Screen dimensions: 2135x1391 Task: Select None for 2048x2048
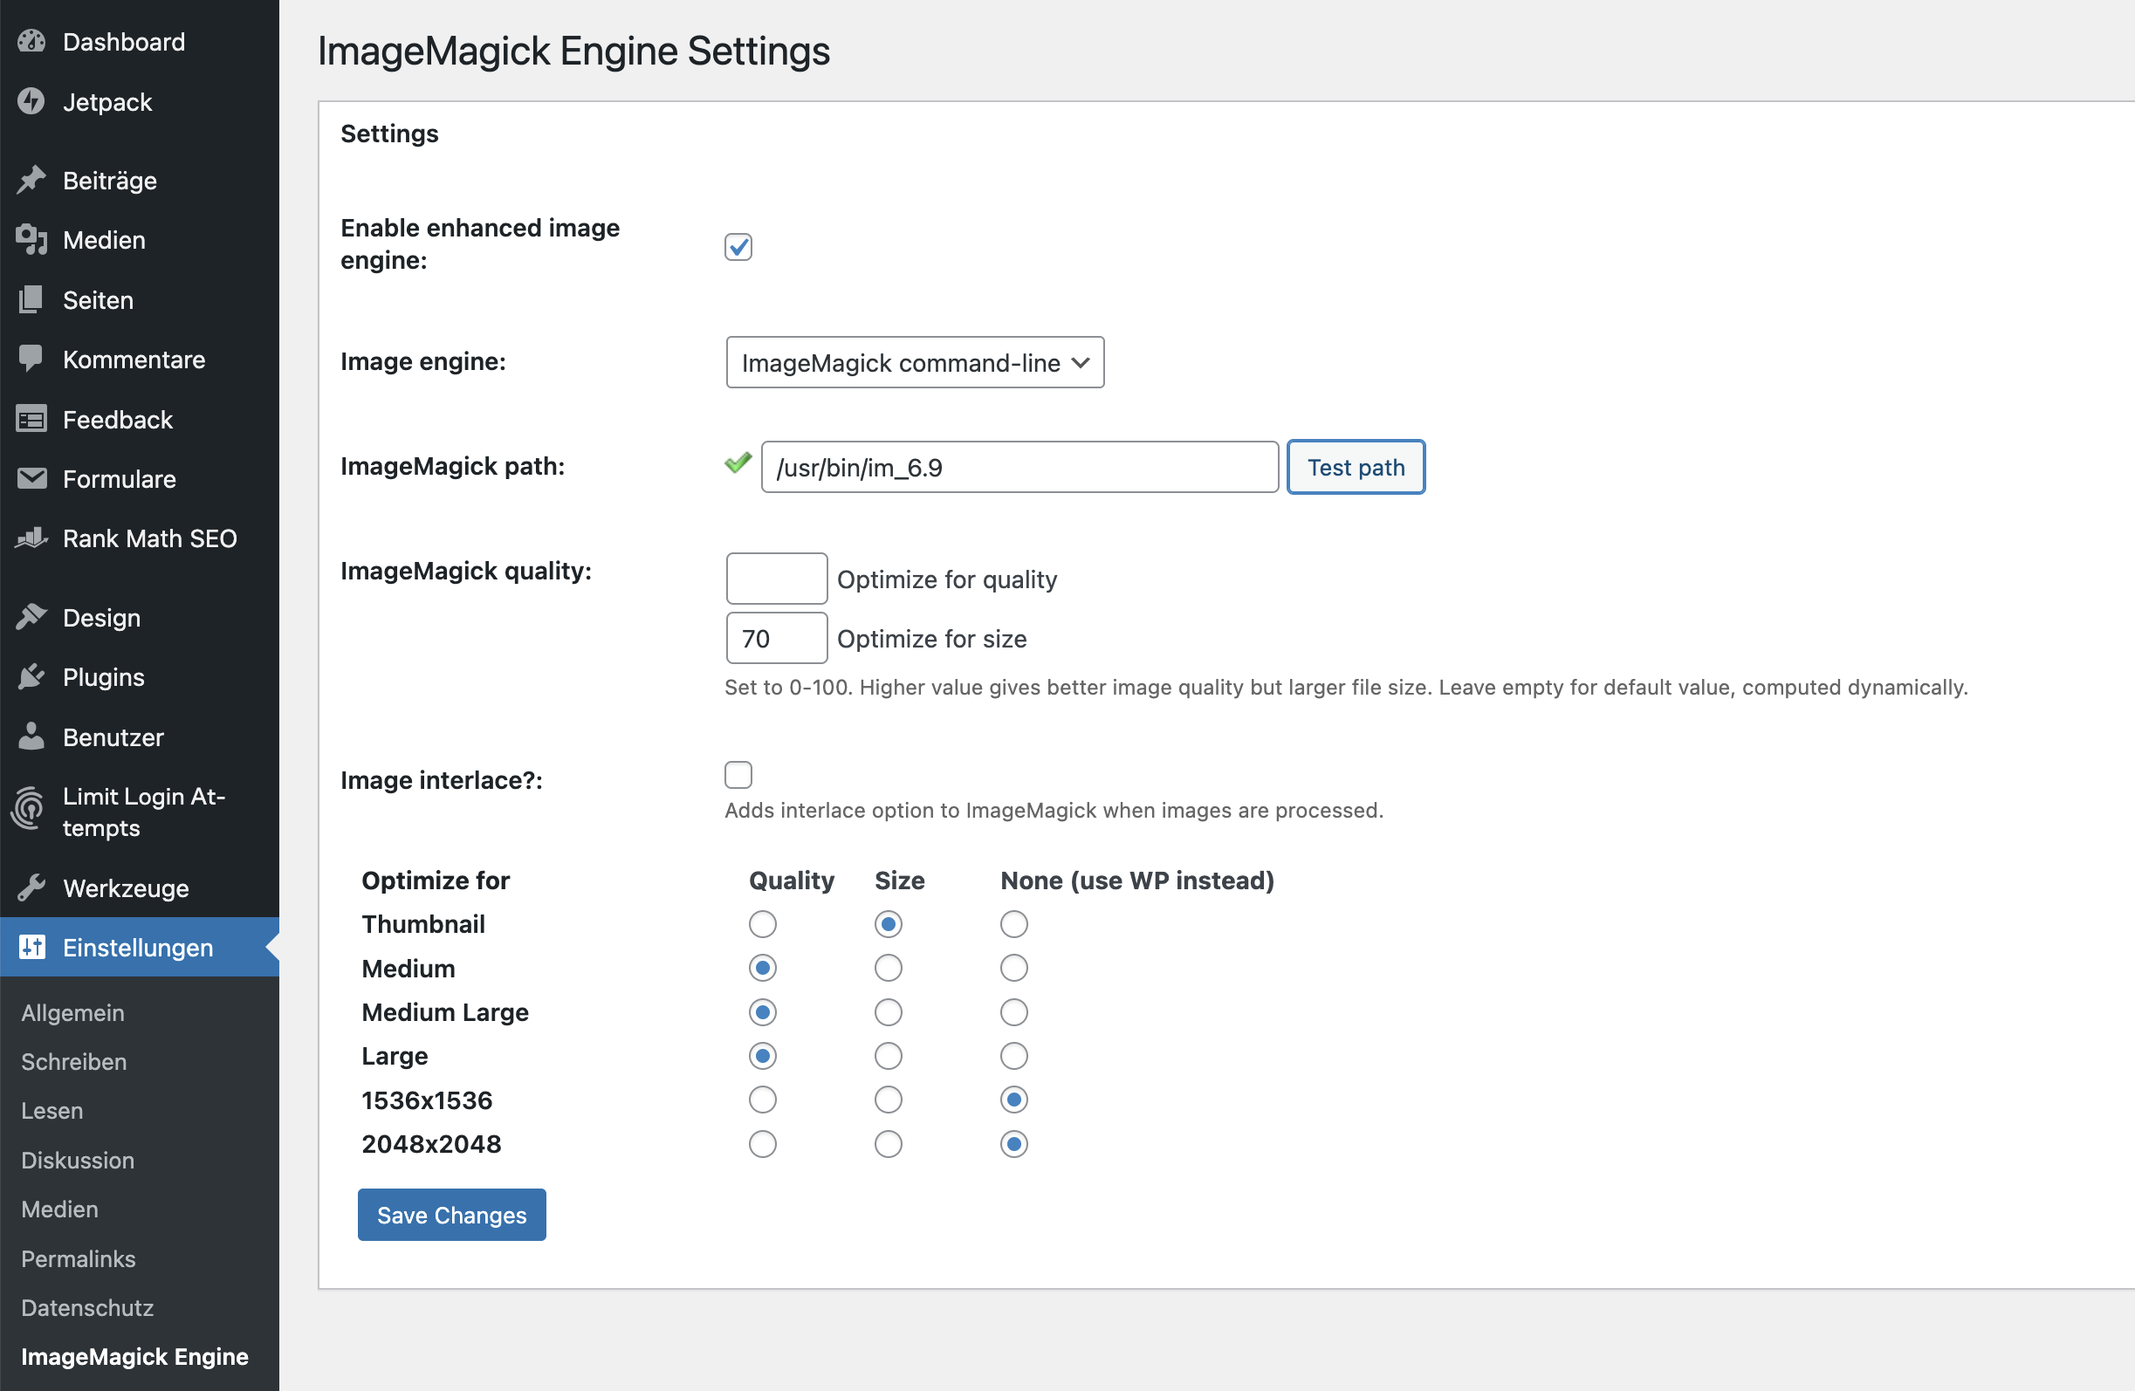(1013, 1143)
